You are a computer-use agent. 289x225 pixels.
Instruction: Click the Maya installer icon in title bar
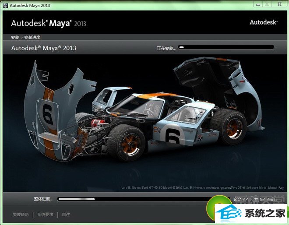tap(5, 5)
